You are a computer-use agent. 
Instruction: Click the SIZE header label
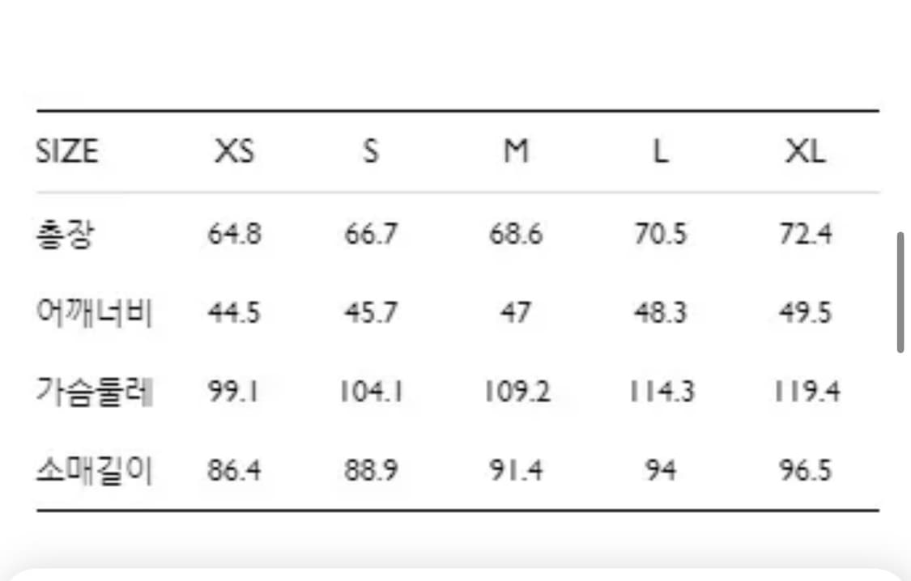[66, 151]
